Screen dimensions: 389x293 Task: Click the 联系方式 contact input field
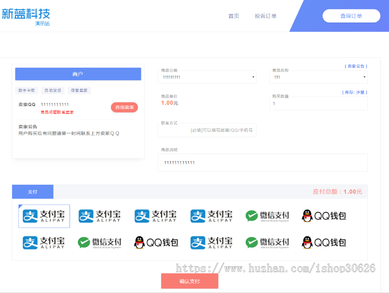point(207,129)
